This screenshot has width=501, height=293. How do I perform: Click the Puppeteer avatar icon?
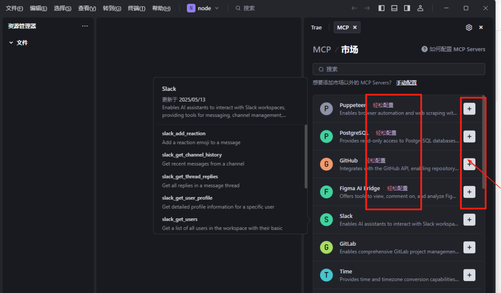coord(326,109)
